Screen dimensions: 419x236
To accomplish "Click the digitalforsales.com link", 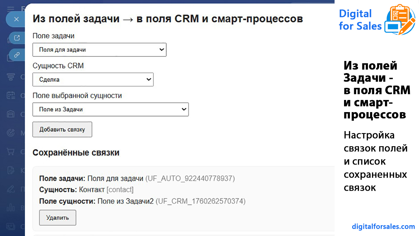I will [x=383, y=226].
